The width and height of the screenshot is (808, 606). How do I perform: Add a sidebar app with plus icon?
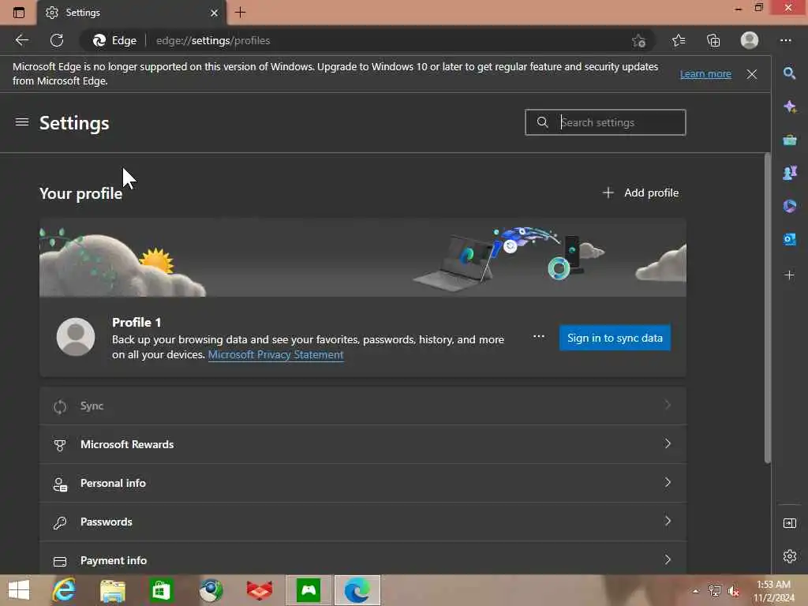pyautogui.click(x=789, y=275)
